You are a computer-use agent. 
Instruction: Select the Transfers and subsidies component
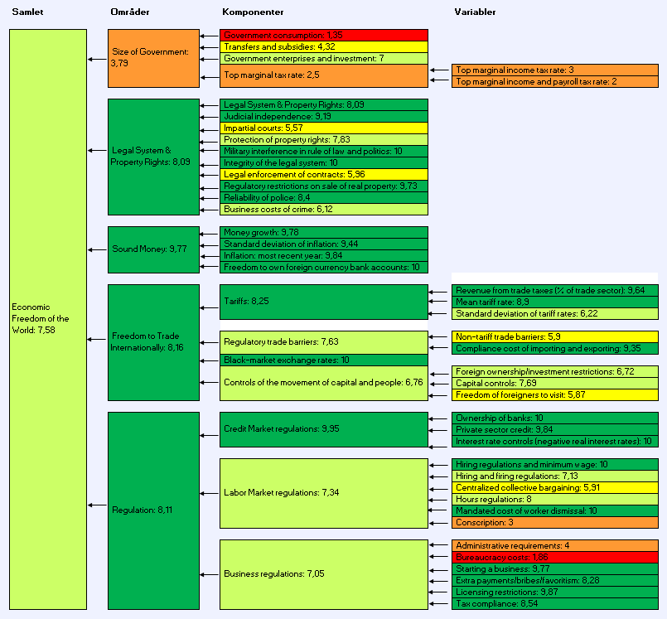point(323,47)
